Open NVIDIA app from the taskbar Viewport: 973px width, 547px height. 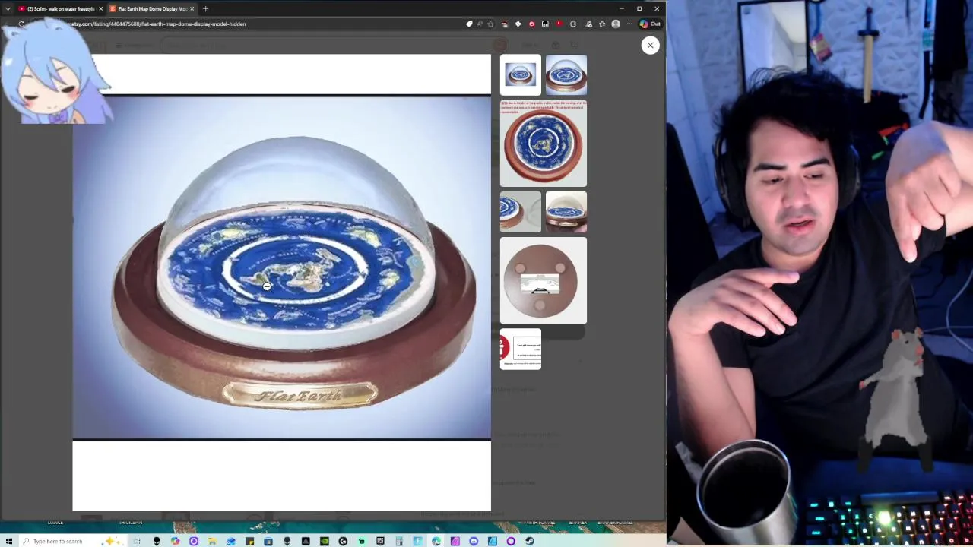(x=324, y=541)
